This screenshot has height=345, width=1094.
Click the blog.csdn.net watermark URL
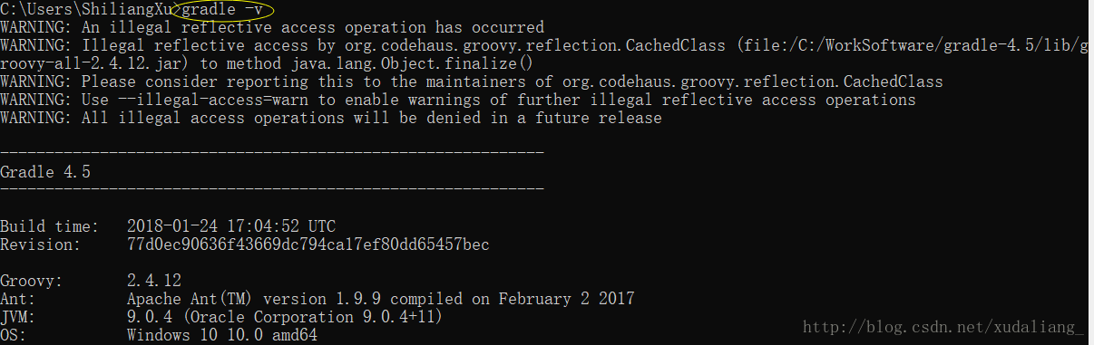(x=943, y=327)
